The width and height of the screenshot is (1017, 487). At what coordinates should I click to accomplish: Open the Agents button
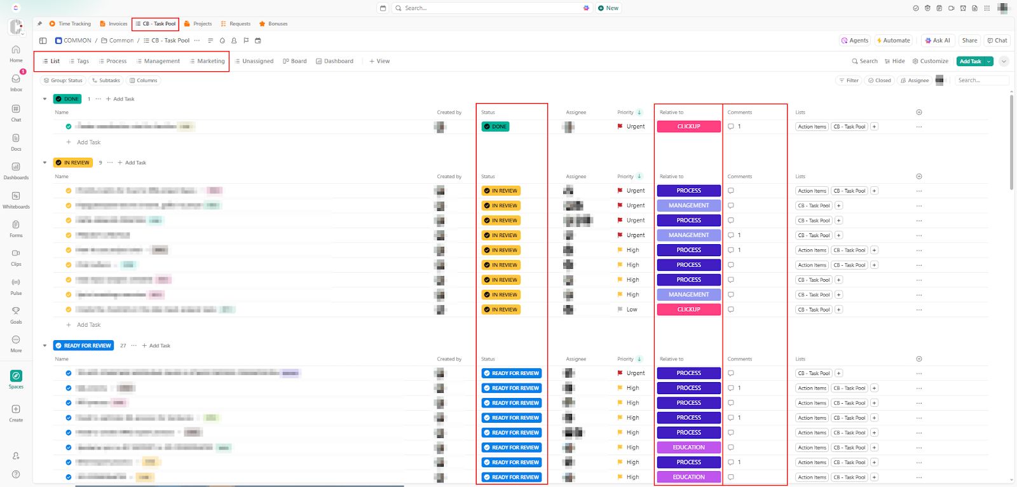pos(855,41)
